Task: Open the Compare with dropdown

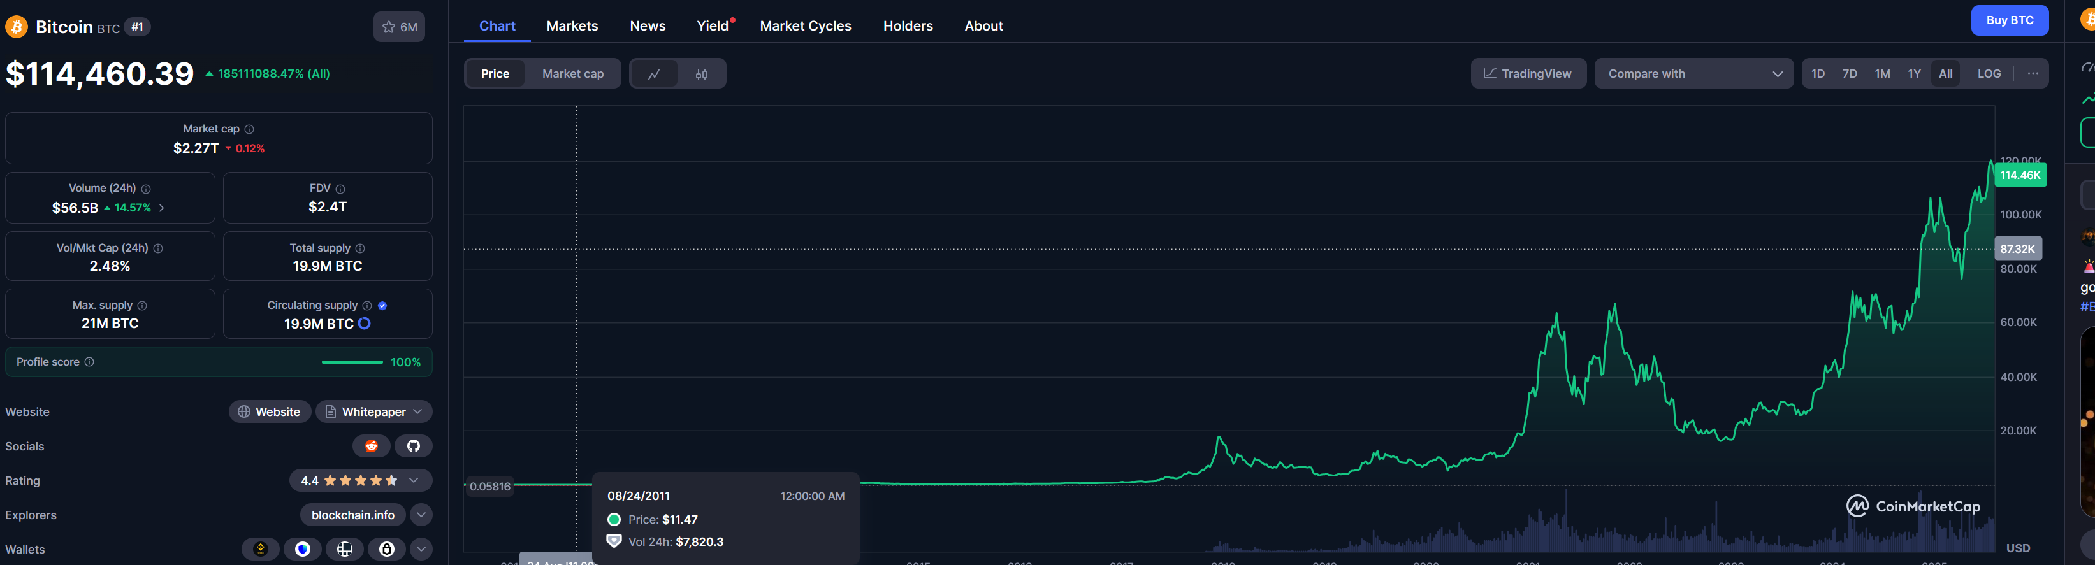Action: [x=1694, y=74]
